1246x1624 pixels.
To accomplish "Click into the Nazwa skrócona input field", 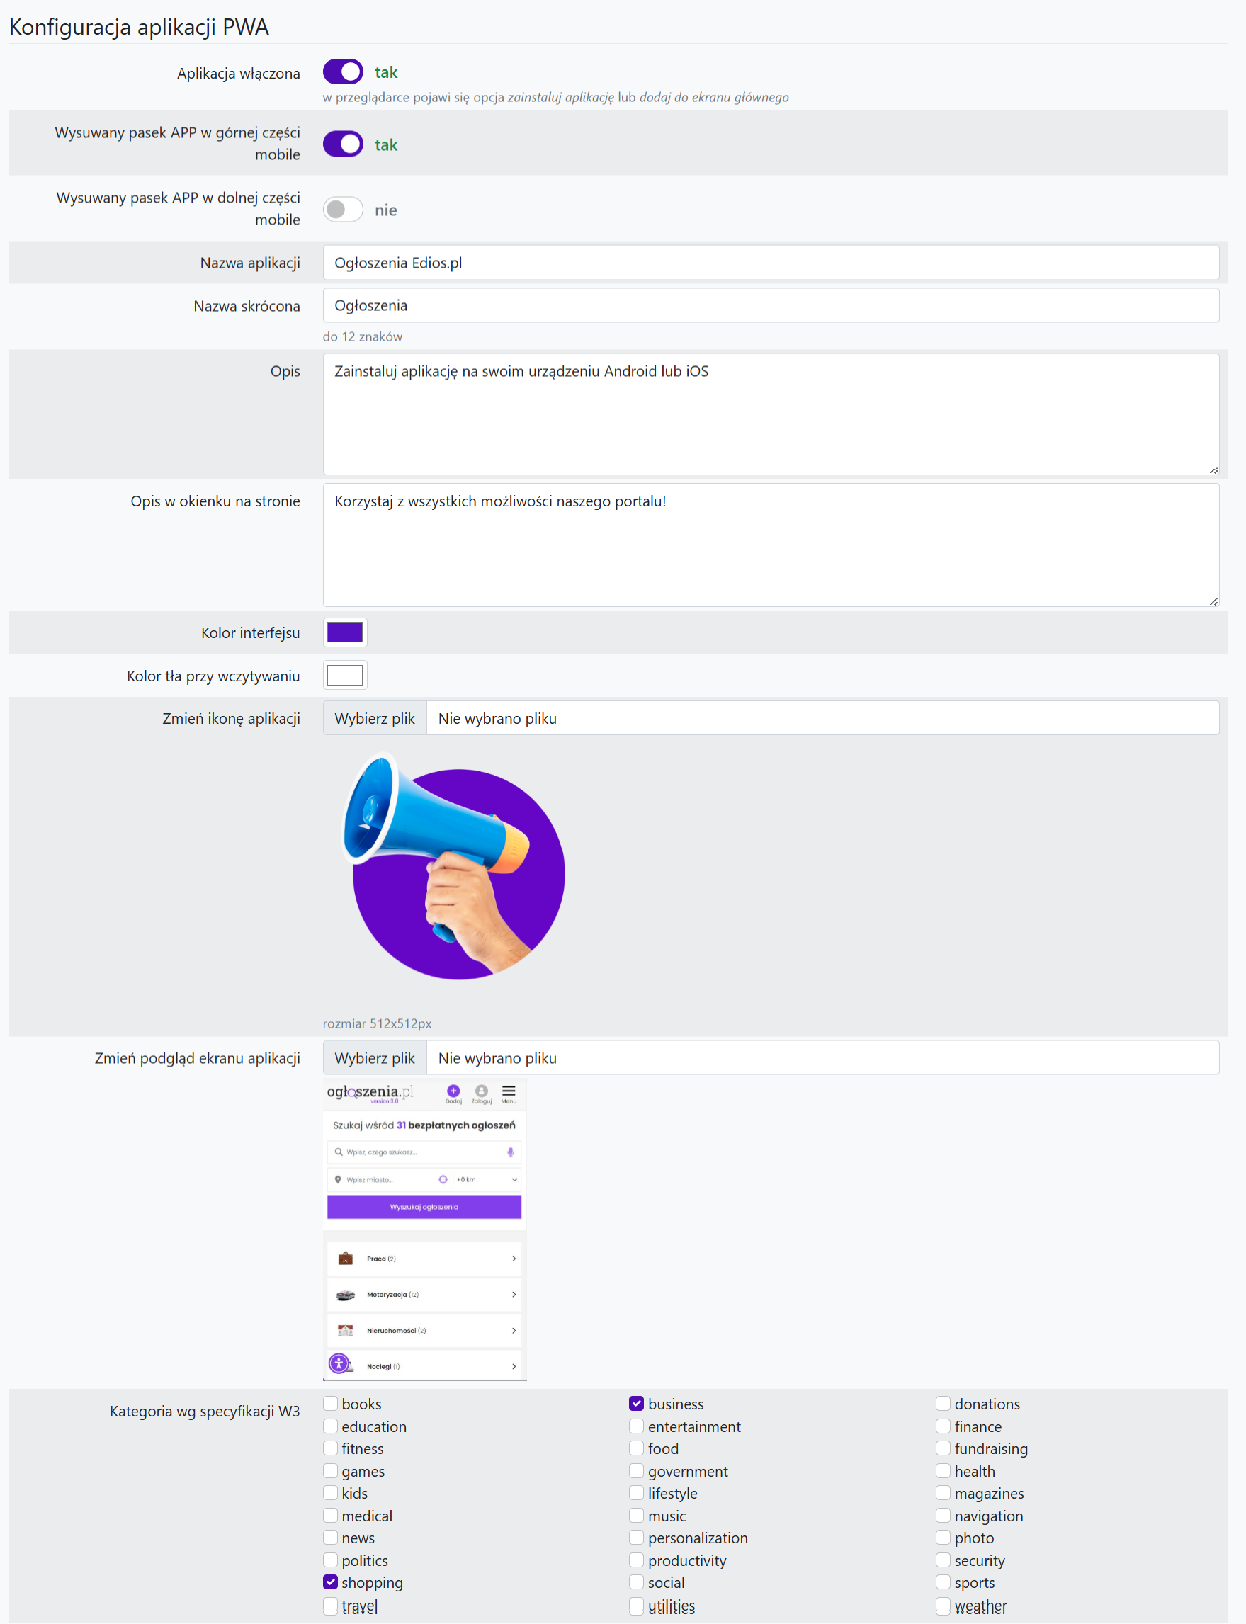I will pos(770,305).
